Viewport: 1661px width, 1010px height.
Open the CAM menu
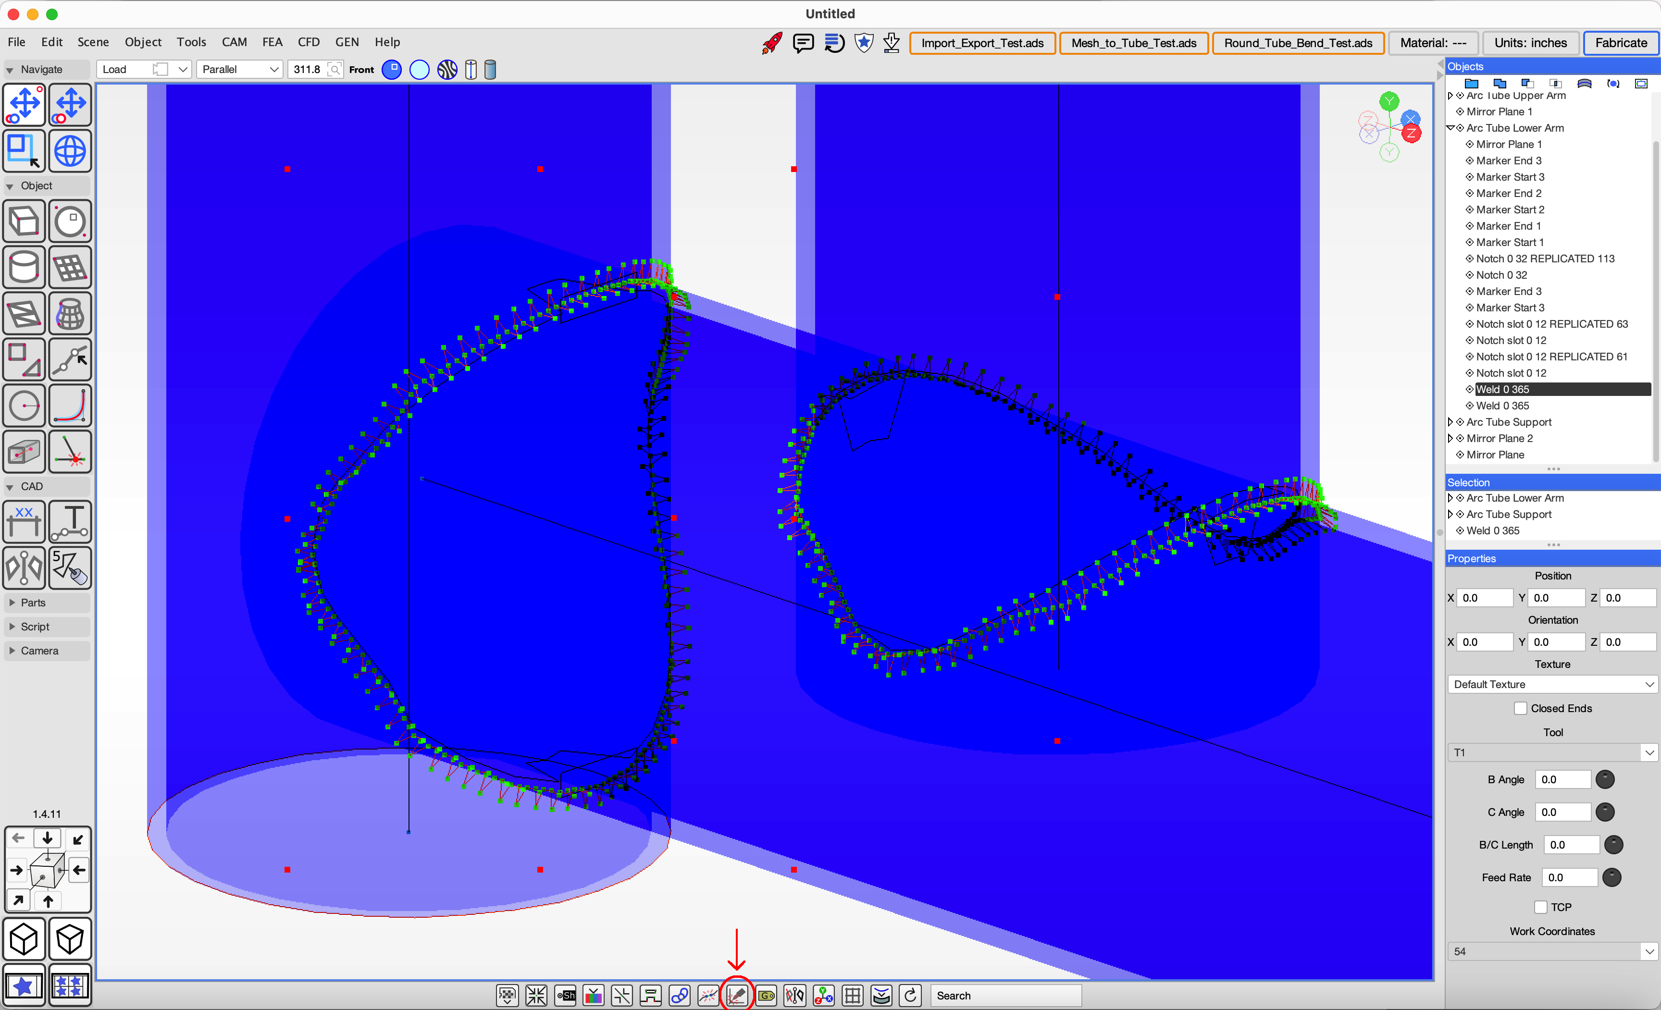234,42
